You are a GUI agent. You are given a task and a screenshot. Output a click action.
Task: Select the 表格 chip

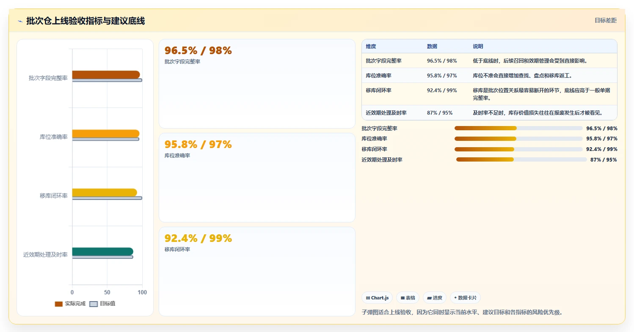pos(408,298)
